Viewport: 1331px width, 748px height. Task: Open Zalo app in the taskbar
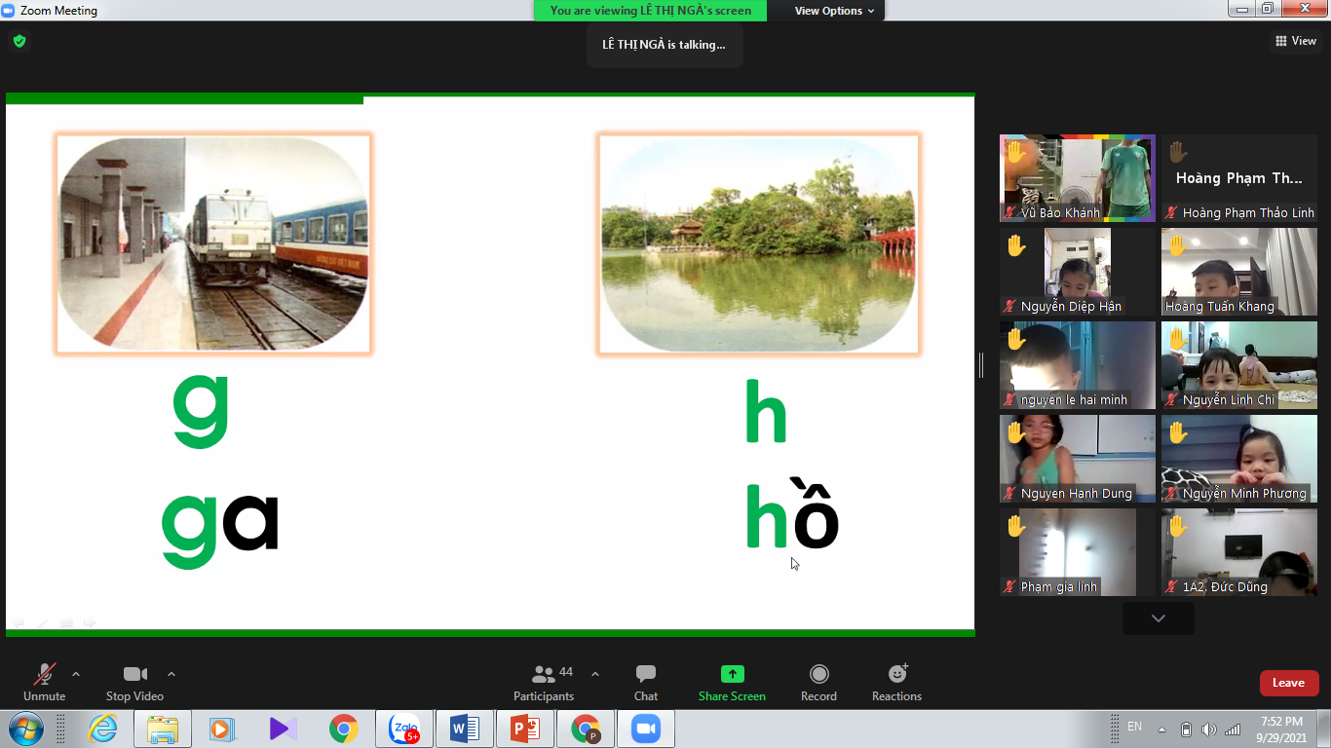click(x=402, y=729)
